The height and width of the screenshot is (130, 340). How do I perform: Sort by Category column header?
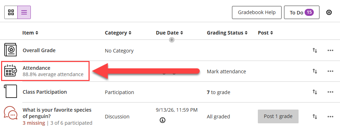coord(118,33)
